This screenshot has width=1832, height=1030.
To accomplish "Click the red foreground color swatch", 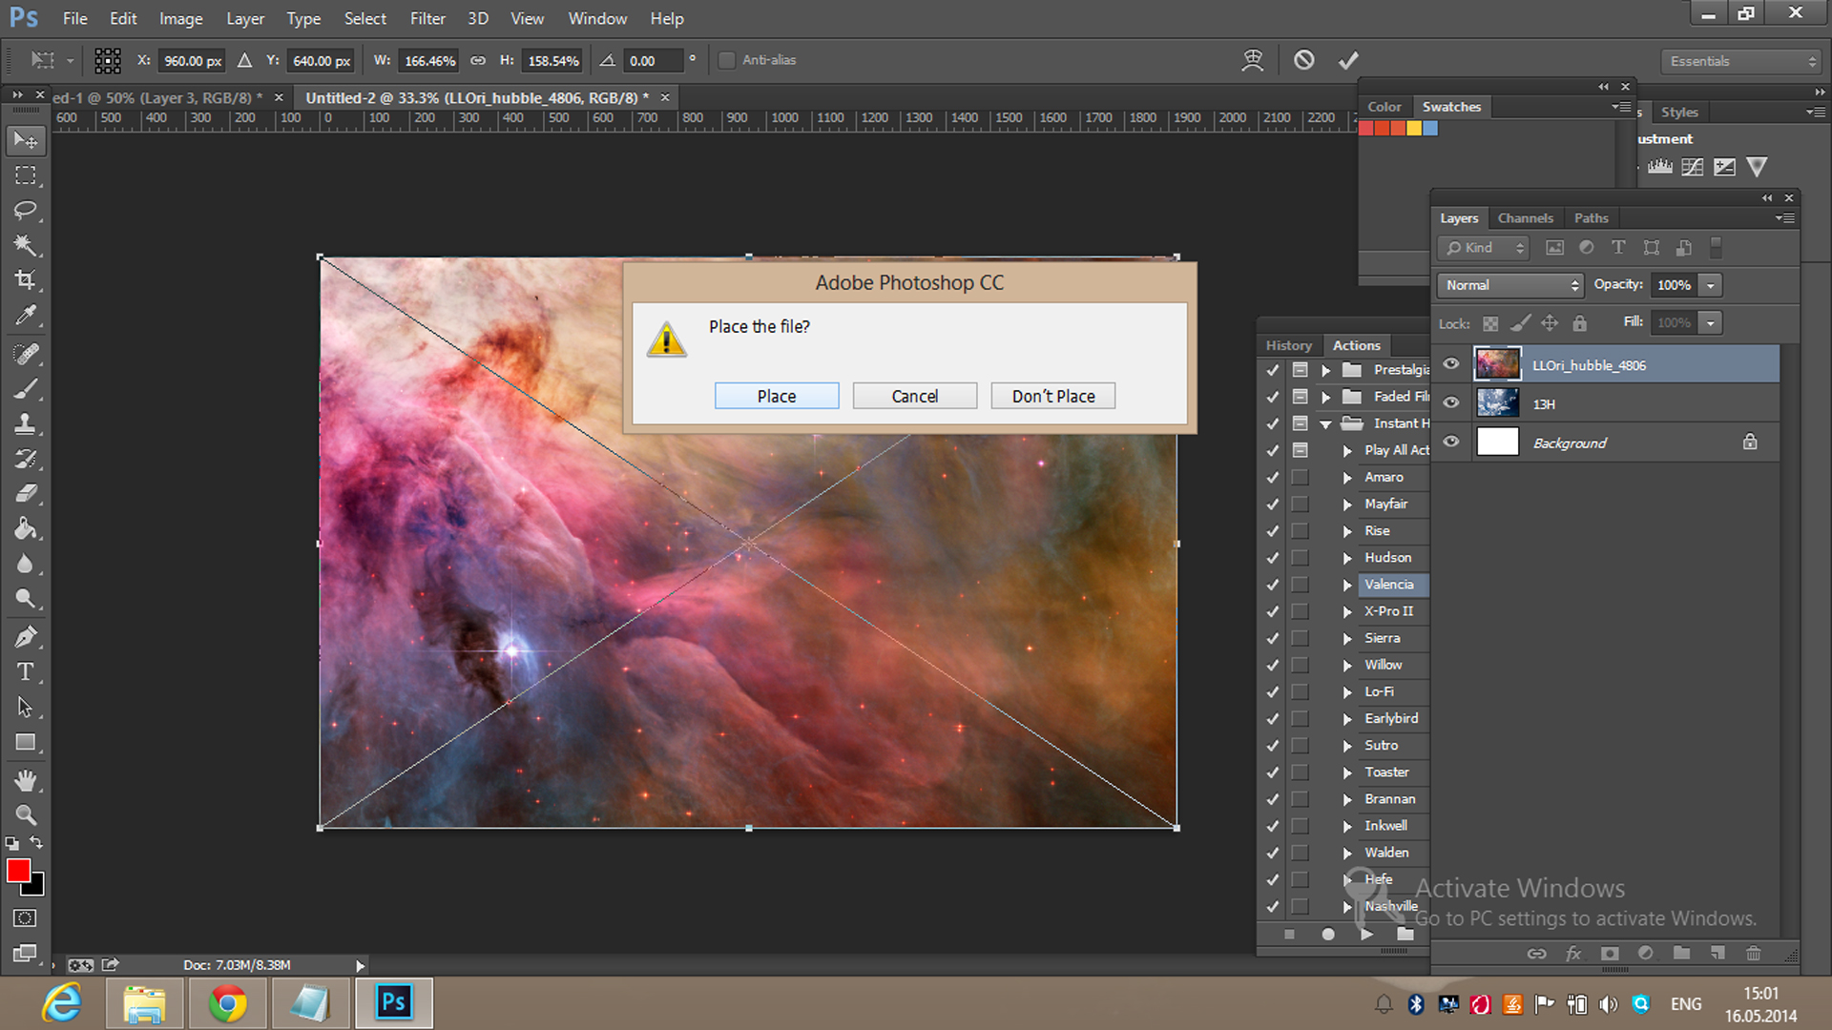I will tap(18, 870).
